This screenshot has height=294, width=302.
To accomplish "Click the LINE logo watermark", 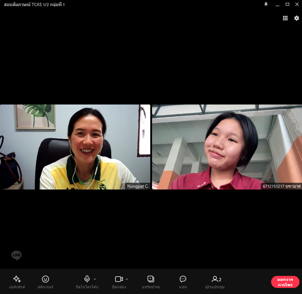I will (16, 255).
